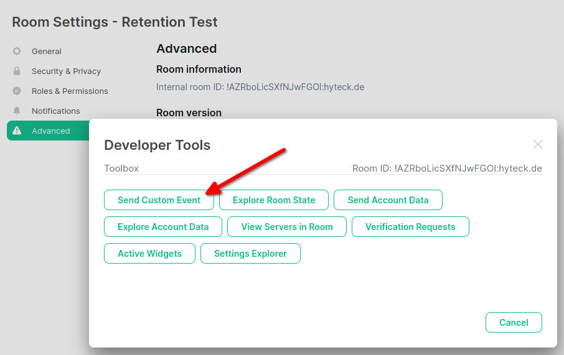Open Explore Room State
Screen dimensions: 564x355
(x=274, y=200)
